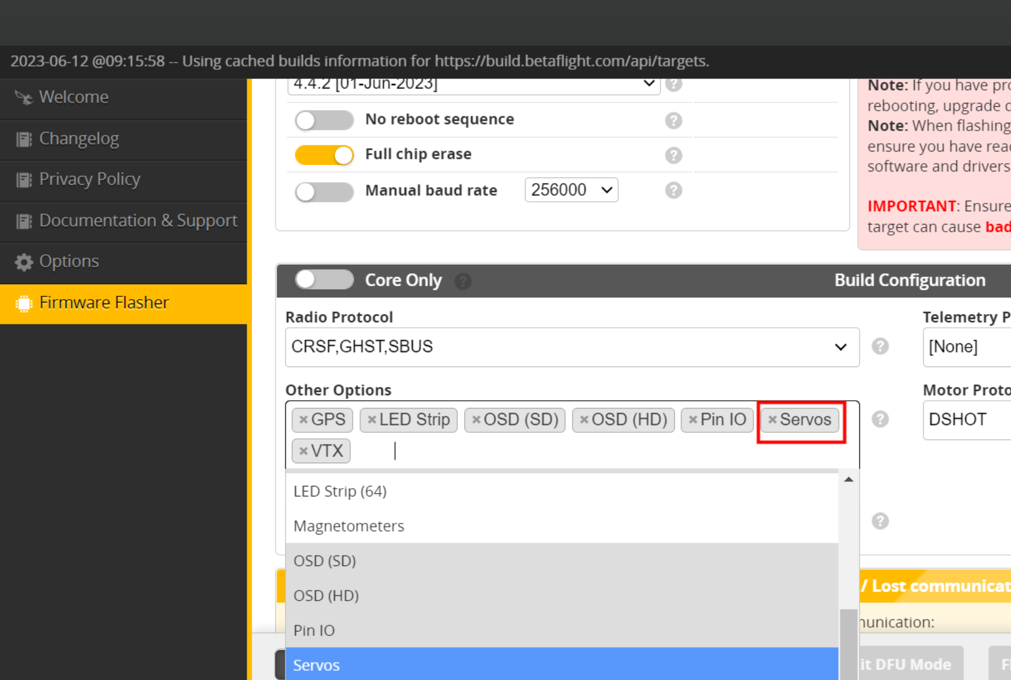Click the Options gear icon
This screenshot has width=1011, height=680.
[x=24, y=262]
